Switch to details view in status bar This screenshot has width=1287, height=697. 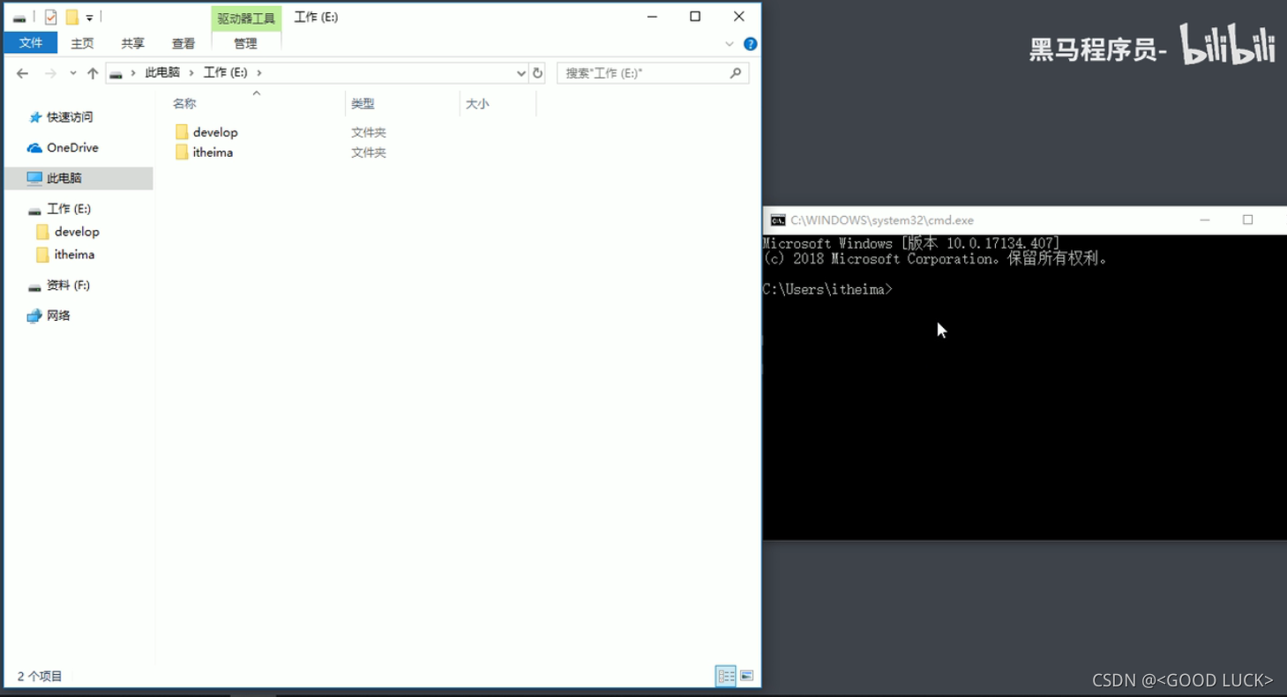[725, 675]
